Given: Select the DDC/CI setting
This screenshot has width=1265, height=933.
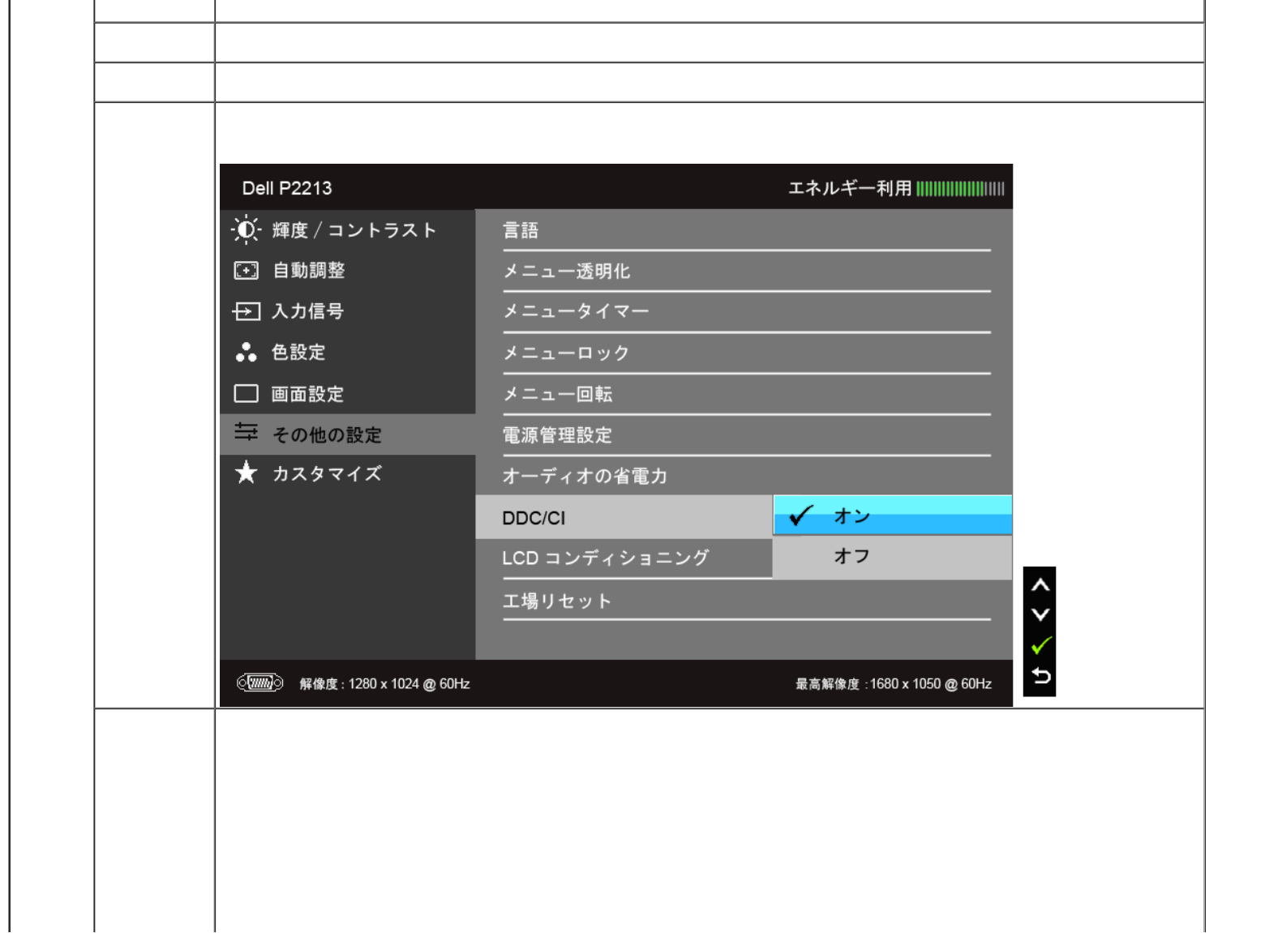Looking at the screenshot, I should [624, 517].
